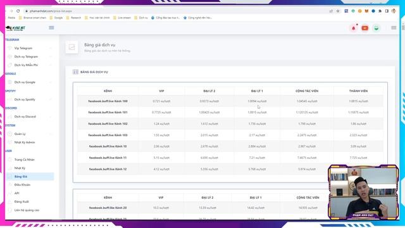The width and height of the screenshot is (405, 228).
Task: Click the dark blue square extension icon
Action: tap(346, 11)
